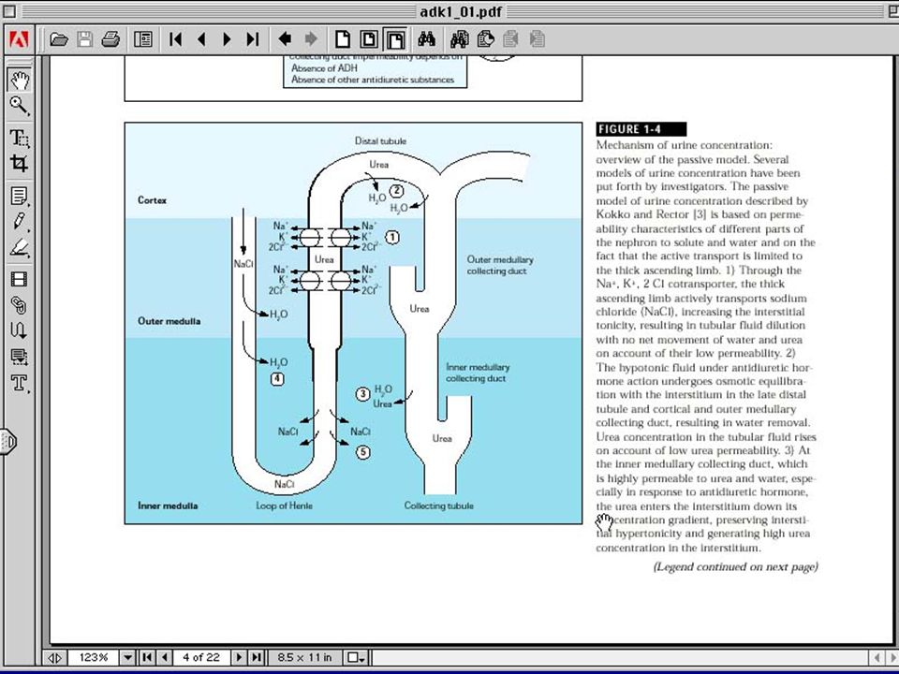Viewport: 899px width, 674px height.
Task: Jump to last page in top toolbar
Action: click(x=253, y=39)
